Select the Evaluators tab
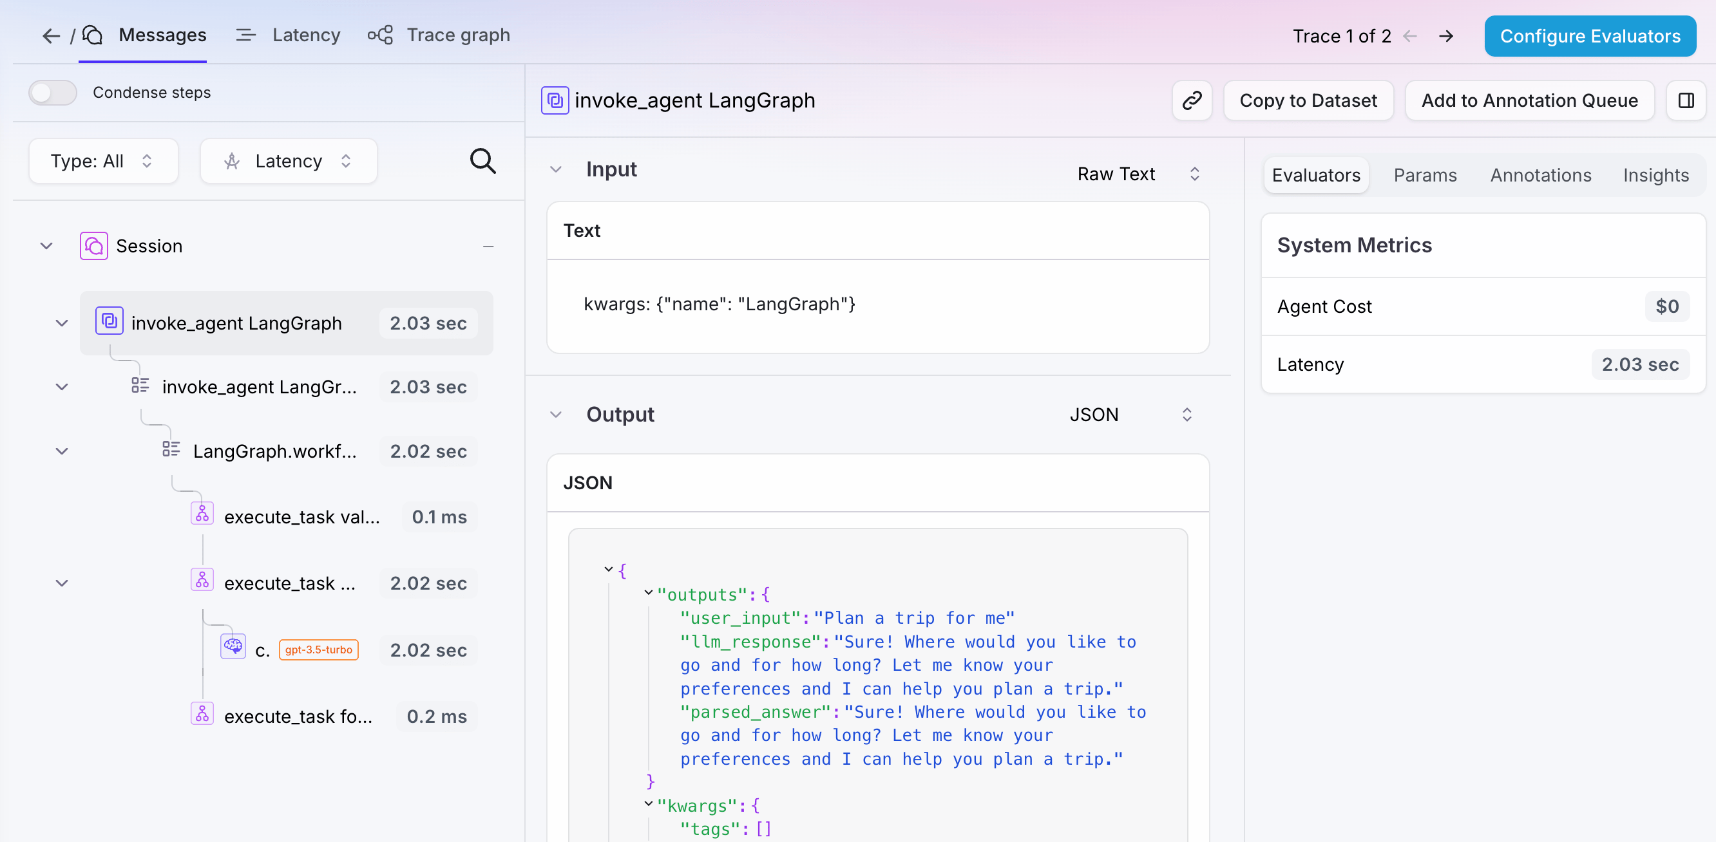 click(x=1315, y=175)
